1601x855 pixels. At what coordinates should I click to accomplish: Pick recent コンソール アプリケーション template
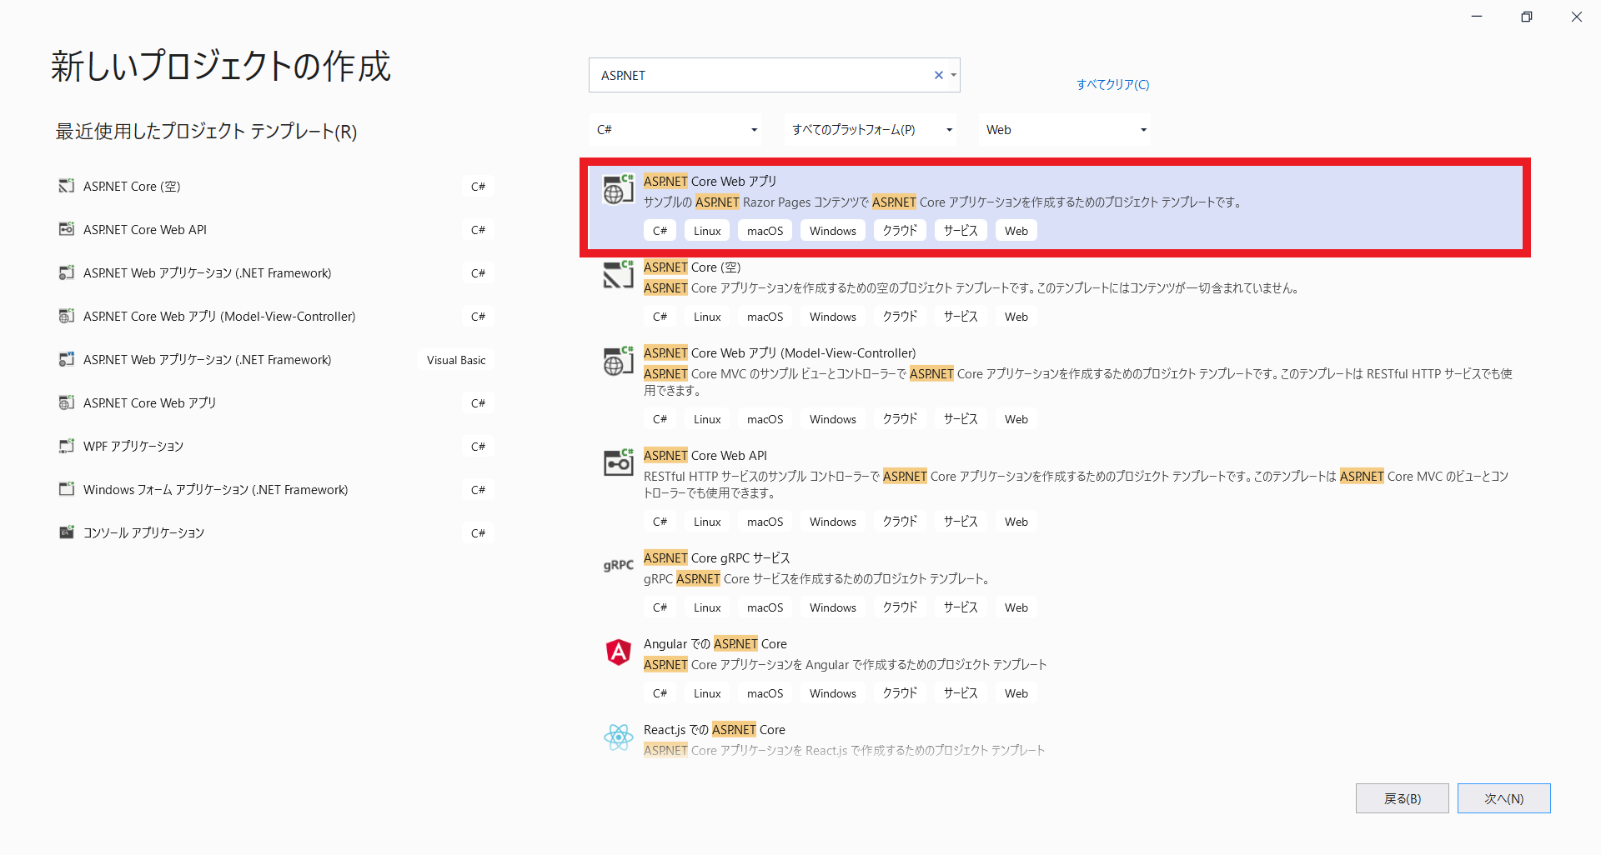pos(143,532)
